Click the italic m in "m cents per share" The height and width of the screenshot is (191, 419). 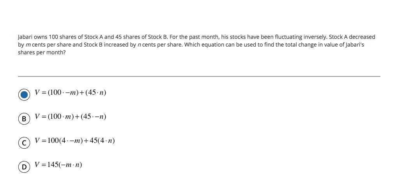click(x=28, y=45)
